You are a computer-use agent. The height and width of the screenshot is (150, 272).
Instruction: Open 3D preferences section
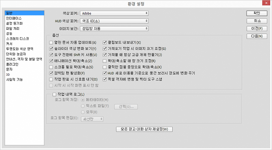coord(8,75)
